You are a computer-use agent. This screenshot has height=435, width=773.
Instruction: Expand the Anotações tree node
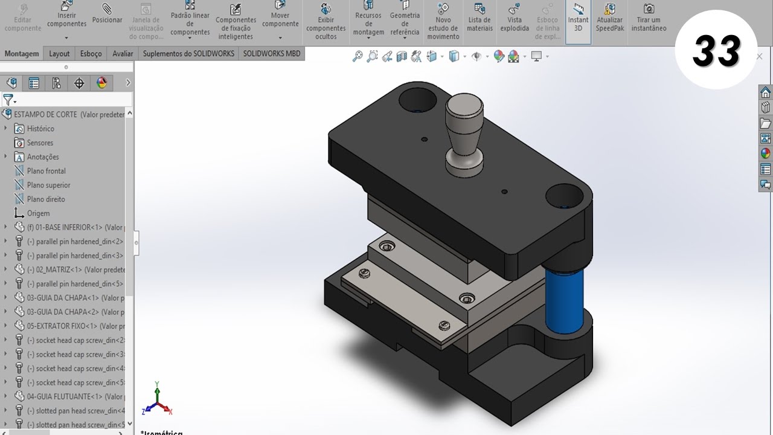(5, 156)
